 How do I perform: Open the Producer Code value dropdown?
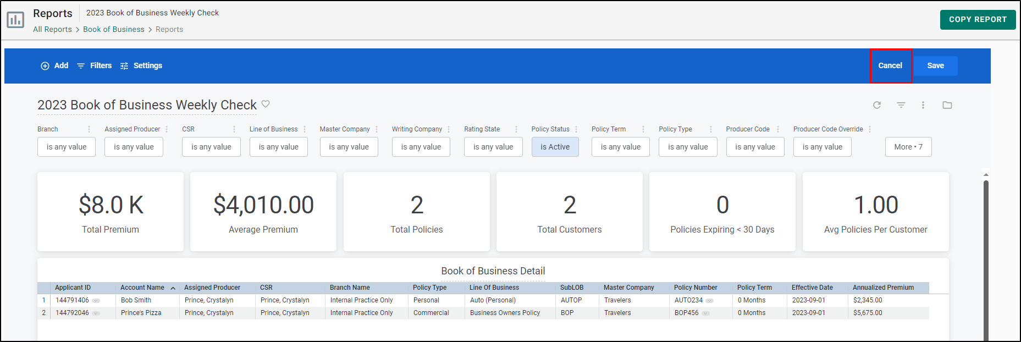[755, 147]
